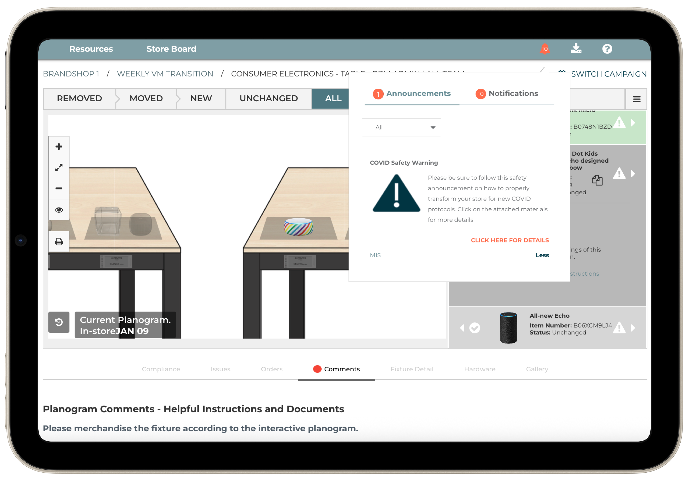Zoom out with the minus icon
Screen dimensions: 689x481
click(x=59, y=188)
